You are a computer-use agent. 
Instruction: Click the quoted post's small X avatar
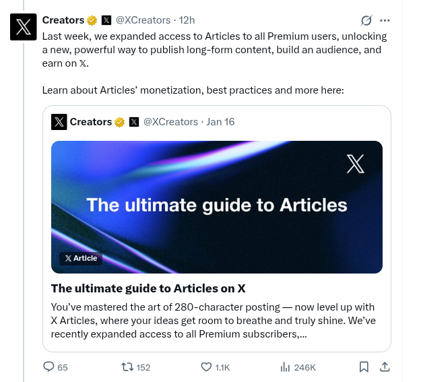click(59, 122)
